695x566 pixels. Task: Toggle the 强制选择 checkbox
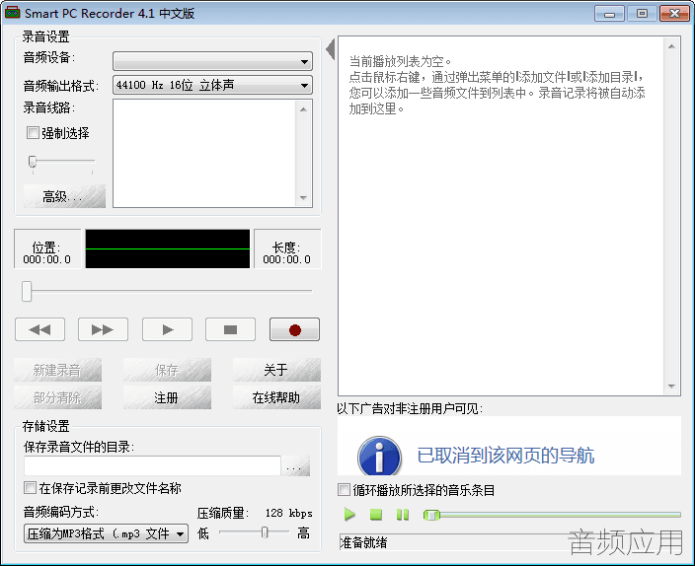point(33,133)
